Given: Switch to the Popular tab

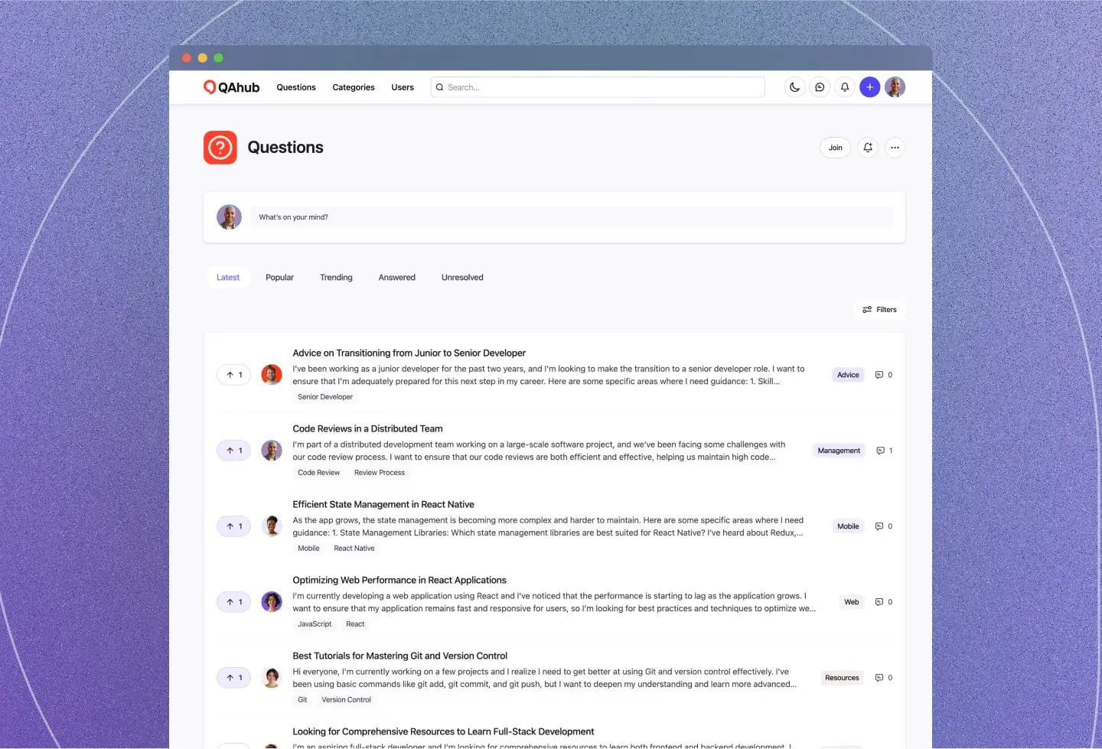Looking at the screenshot, I should tap(279, 278).
